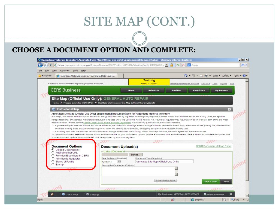
Task: Click the Read Mail icon in command bar
Action: point(201,76)
